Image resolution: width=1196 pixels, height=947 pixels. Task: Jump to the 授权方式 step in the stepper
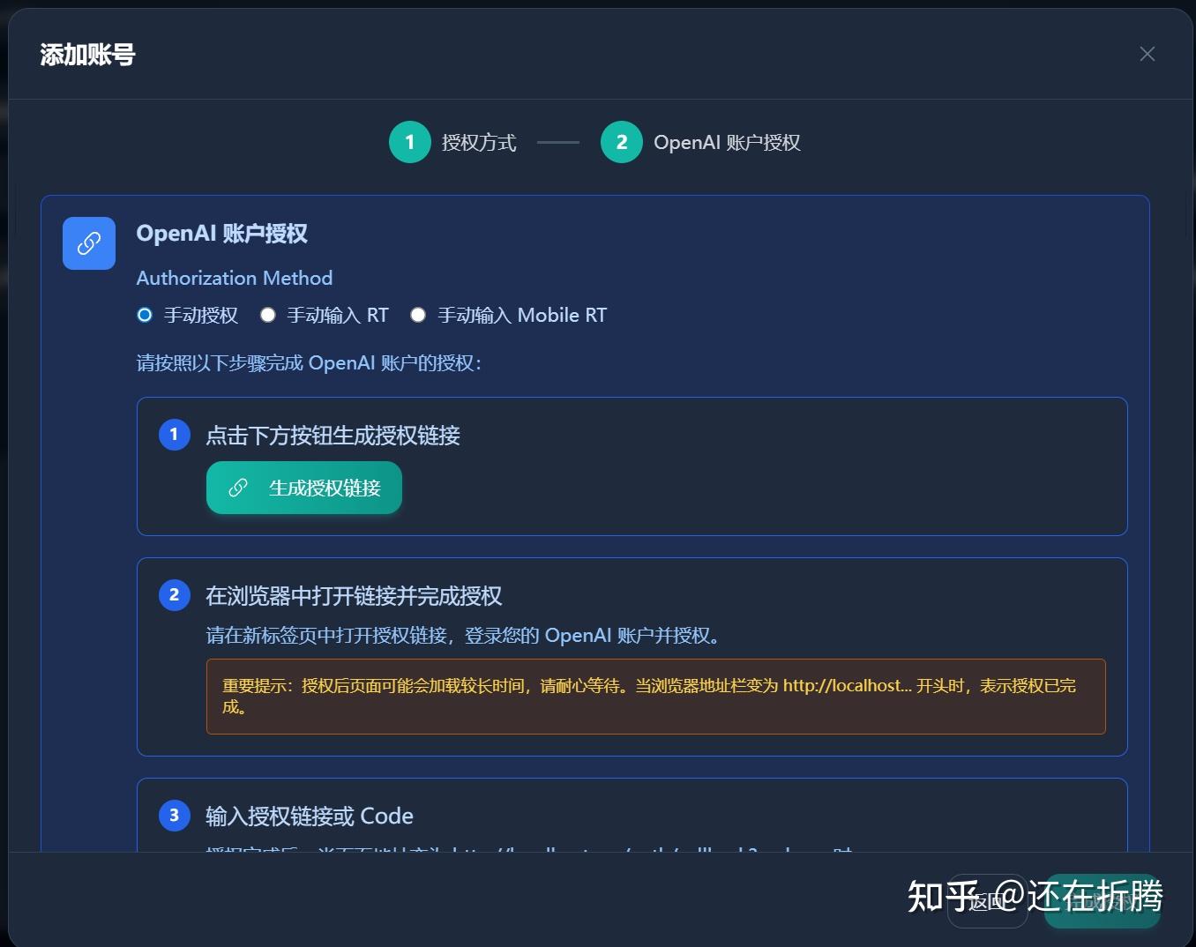coord(453,142)
